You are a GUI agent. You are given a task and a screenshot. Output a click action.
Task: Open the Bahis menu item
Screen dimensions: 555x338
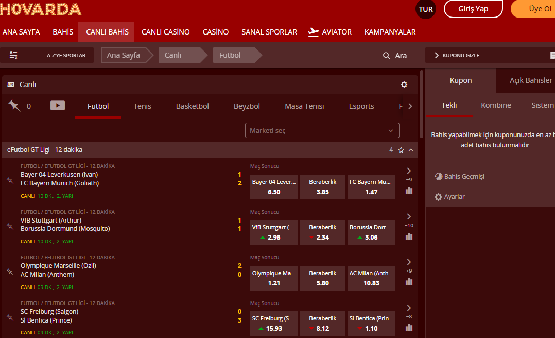[63, 32]
